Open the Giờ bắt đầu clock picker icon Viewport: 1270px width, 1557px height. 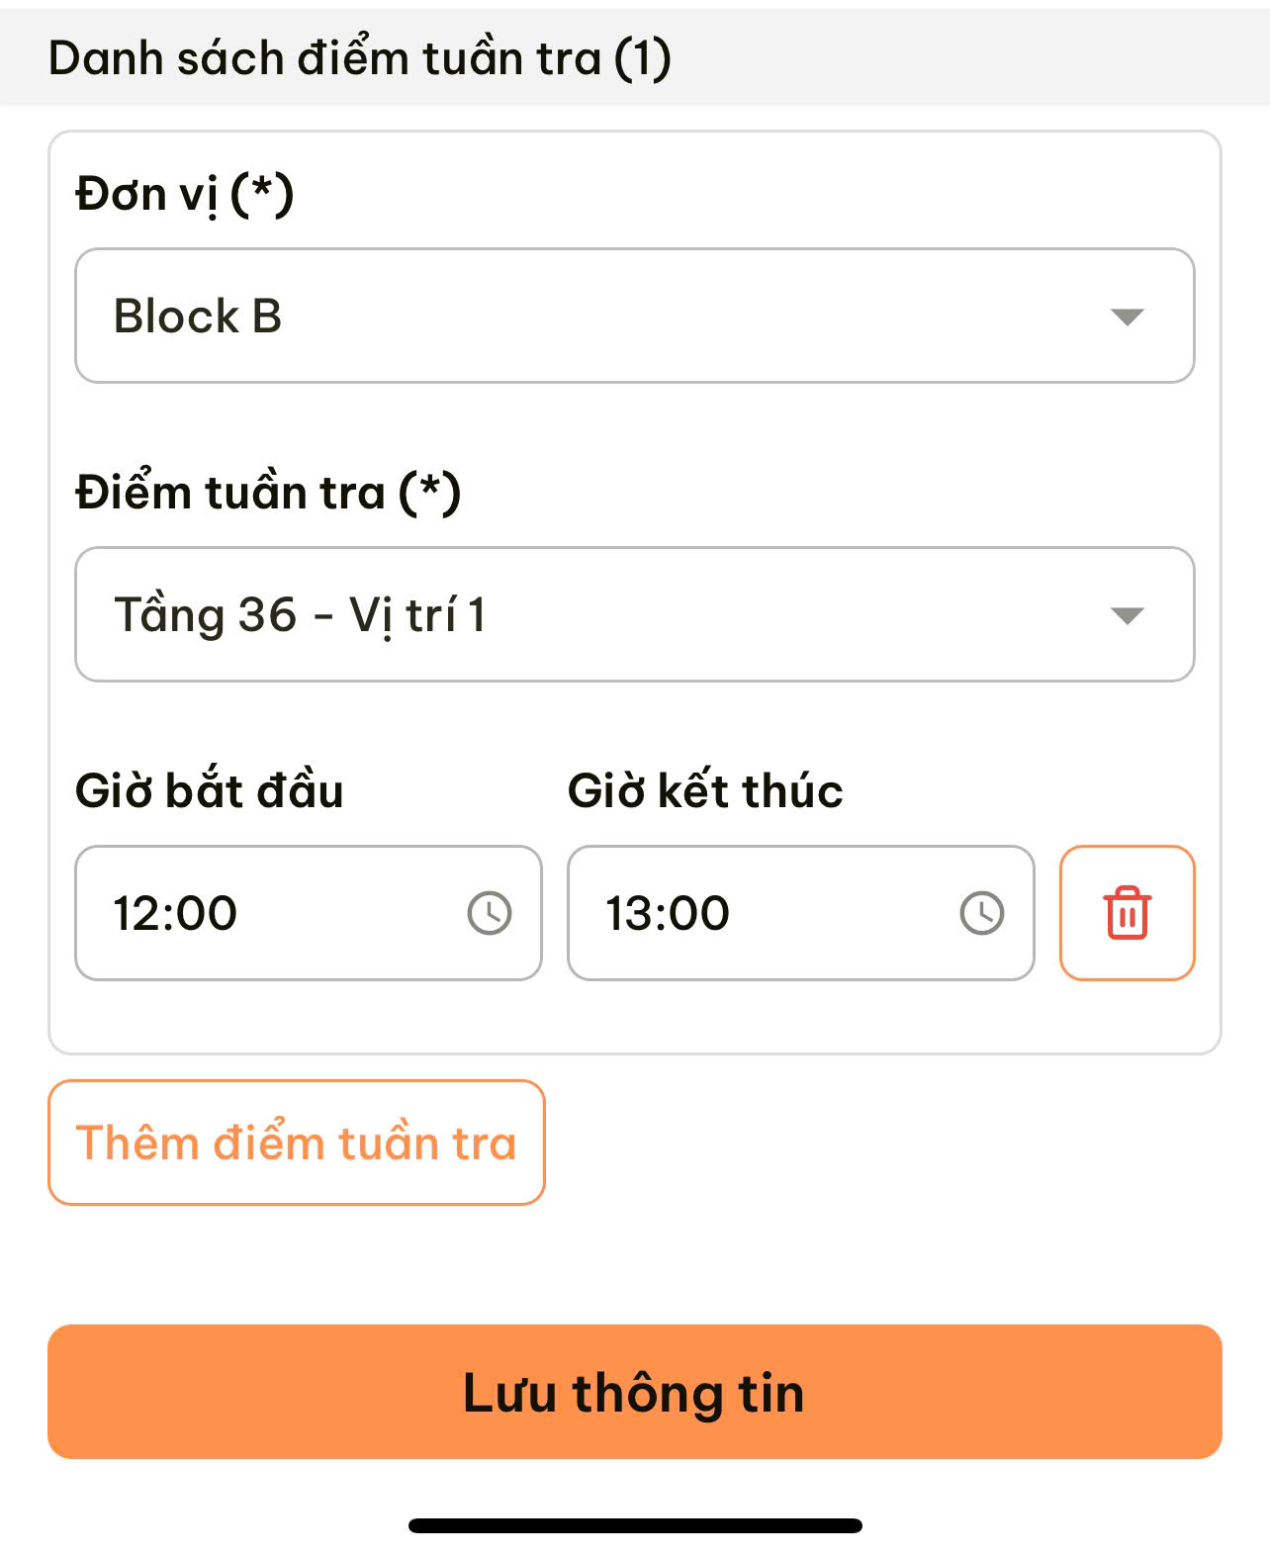pyautogui.click(x=490, y=913)
